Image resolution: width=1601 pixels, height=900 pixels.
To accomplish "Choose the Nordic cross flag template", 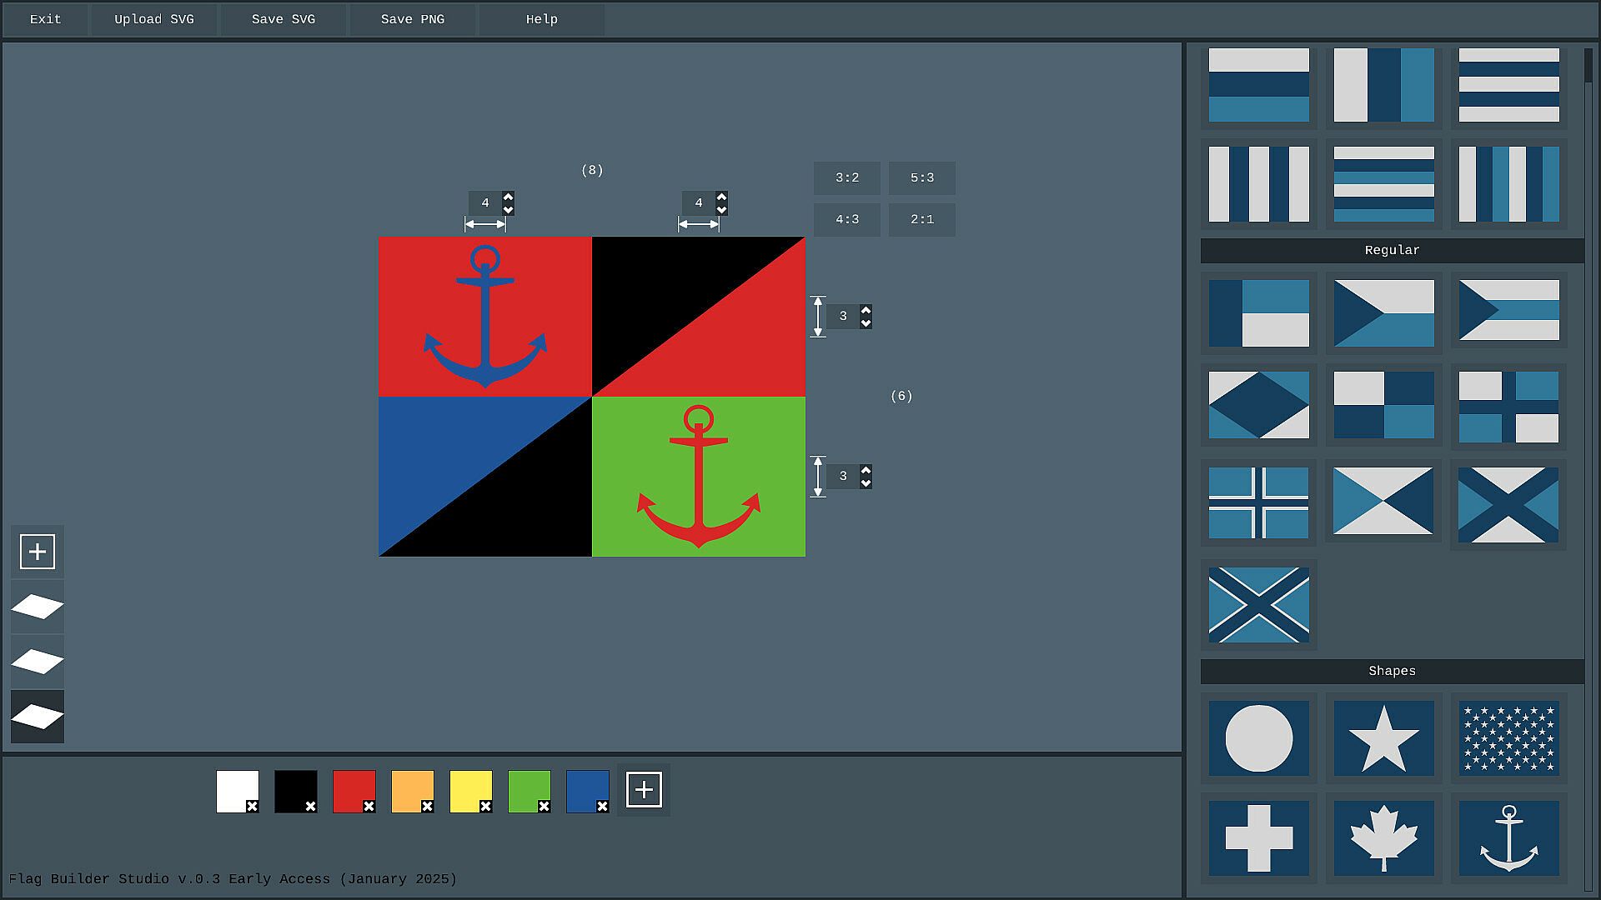I will (1258, 502).
